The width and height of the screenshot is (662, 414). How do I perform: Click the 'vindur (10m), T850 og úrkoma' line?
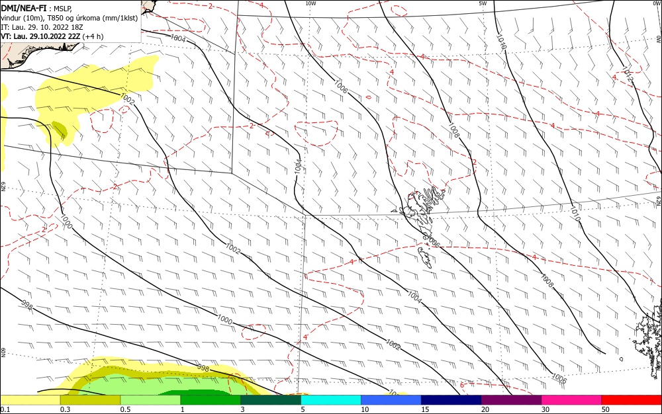pos(70,18)
